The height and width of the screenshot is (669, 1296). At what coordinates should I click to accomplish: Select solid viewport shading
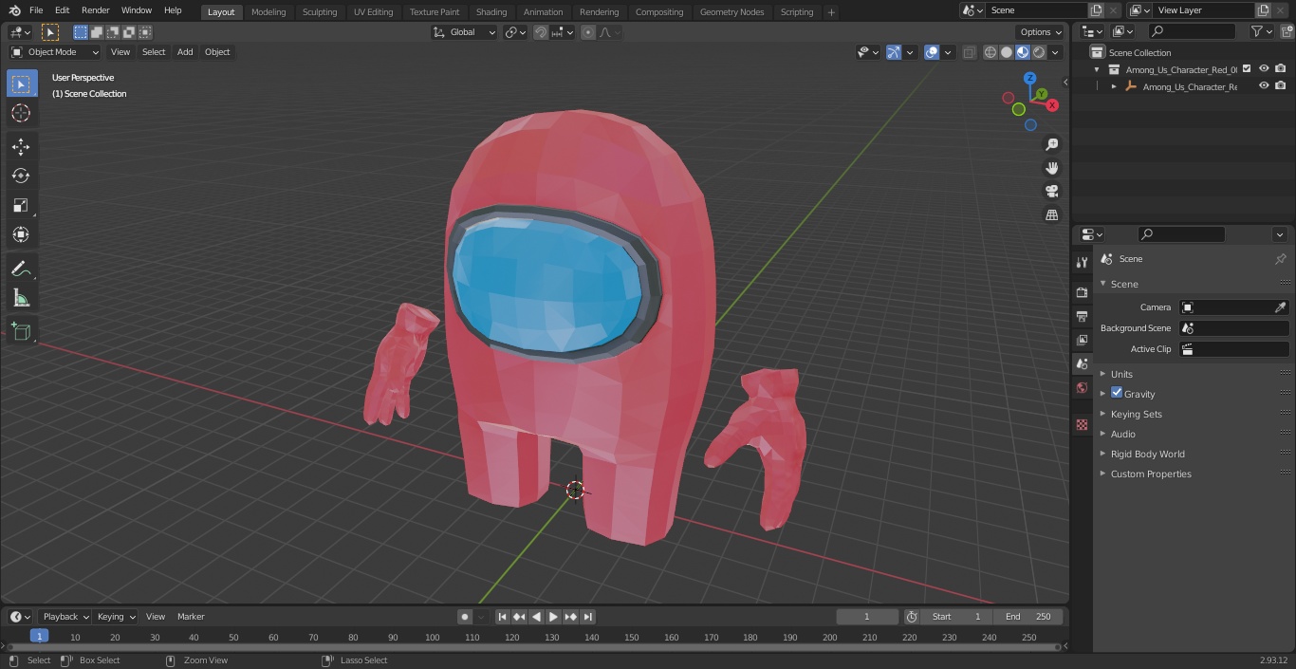(x=1007, y=52)
